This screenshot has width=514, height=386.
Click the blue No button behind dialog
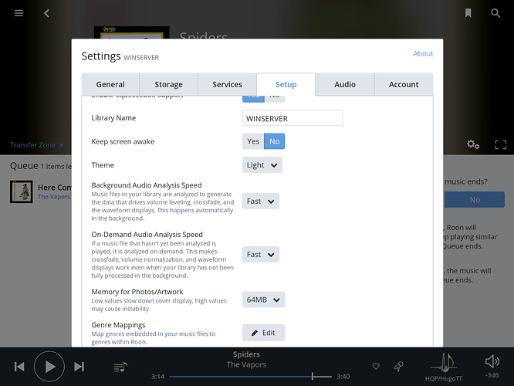tap(475, 200)
